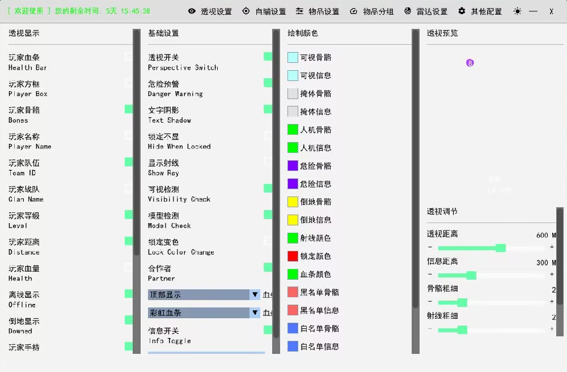Disable the 玩家骨骼 Bones toggle
This screenshot has height=372, width=567.
pyautogui.click(x=129, y=109)
